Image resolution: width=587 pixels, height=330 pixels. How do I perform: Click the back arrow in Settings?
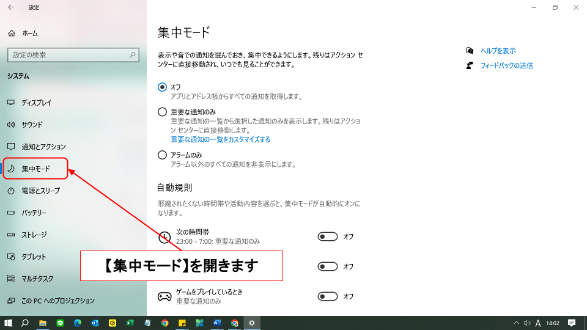(x=11, y=7)
